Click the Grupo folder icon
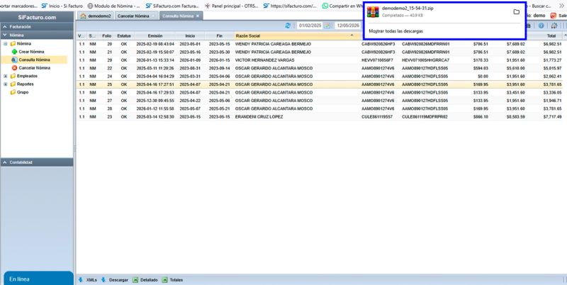 [13, 92]
